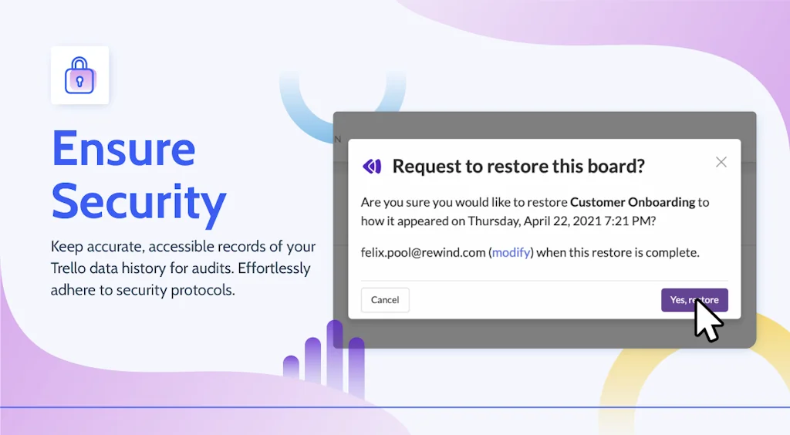
Task: Select the felix.pool@rewind.com email address
Action: tap(424, 252)
